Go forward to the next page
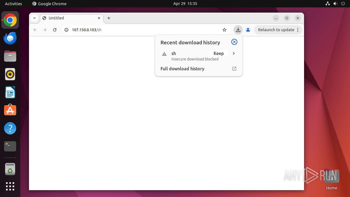350x197 pixels. pyautogui.click(x=45, y=30)
